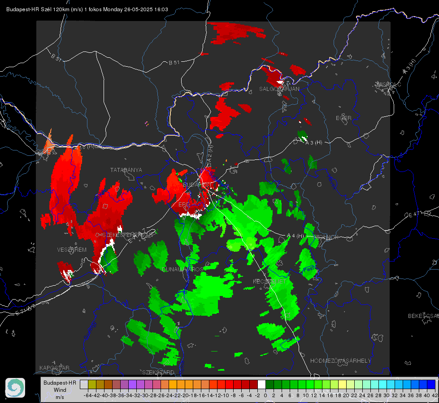Click the 'Budapest-HR Wind m/s' legend label

pos(60,390)
